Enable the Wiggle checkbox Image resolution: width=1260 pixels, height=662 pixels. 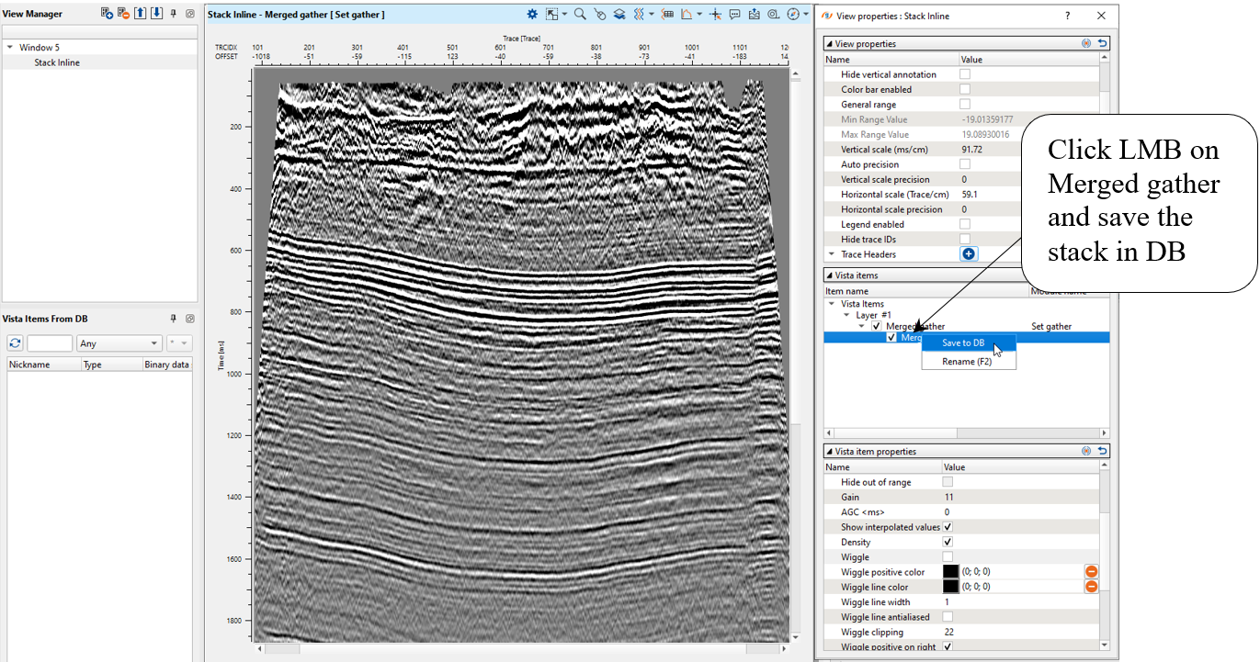948,557
